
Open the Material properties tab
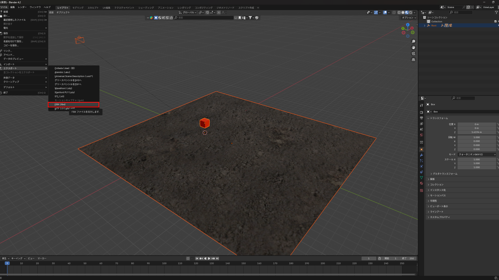point(421,183)
